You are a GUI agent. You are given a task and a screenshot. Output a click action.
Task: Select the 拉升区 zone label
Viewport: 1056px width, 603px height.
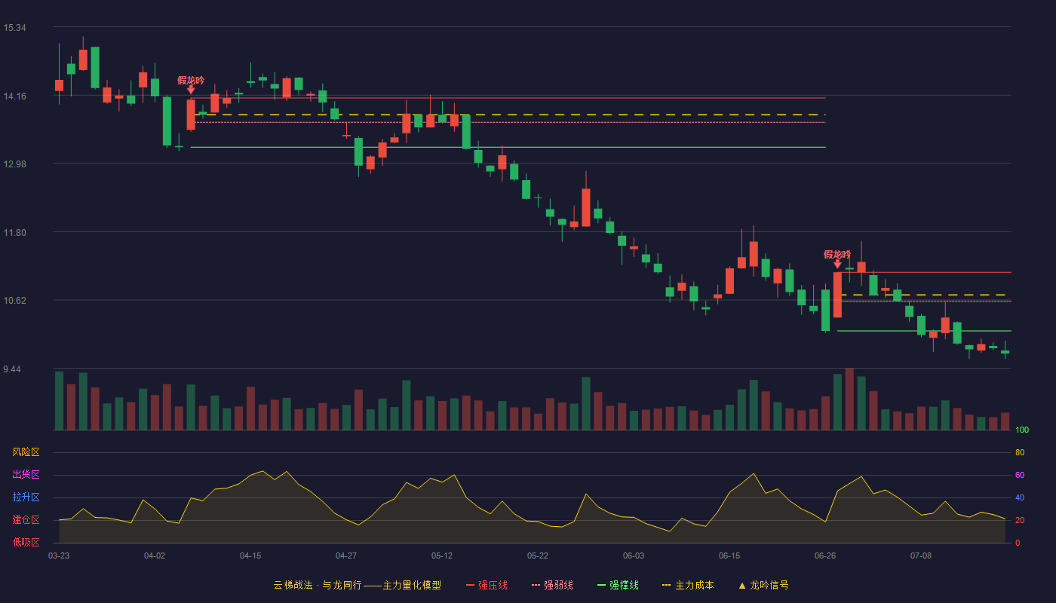[x=26, y=497]
